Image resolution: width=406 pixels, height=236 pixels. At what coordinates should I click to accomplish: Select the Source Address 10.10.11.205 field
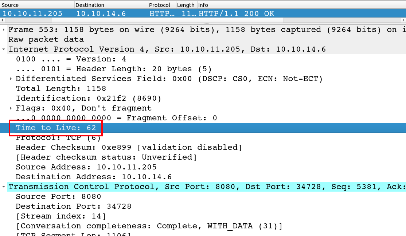[86, 167]
